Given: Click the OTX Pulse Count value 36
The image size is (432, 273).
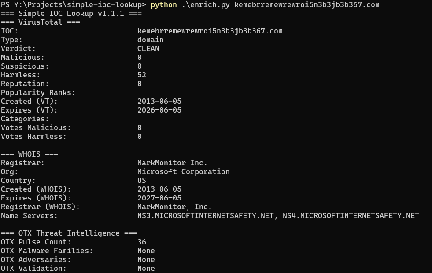Looking at the screenshot, I should click(x=142, y=242).
